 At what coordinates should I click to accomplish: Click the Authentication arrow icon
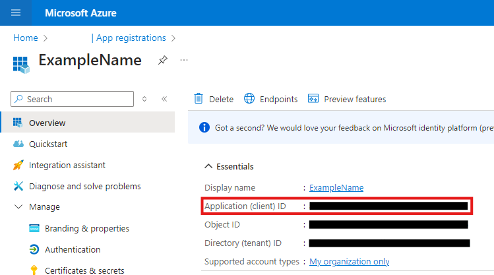click(x=34, y=249)
